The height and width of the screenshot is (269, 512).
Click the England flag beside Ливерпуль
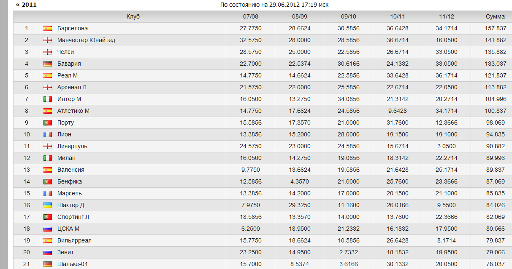[48, 146]
